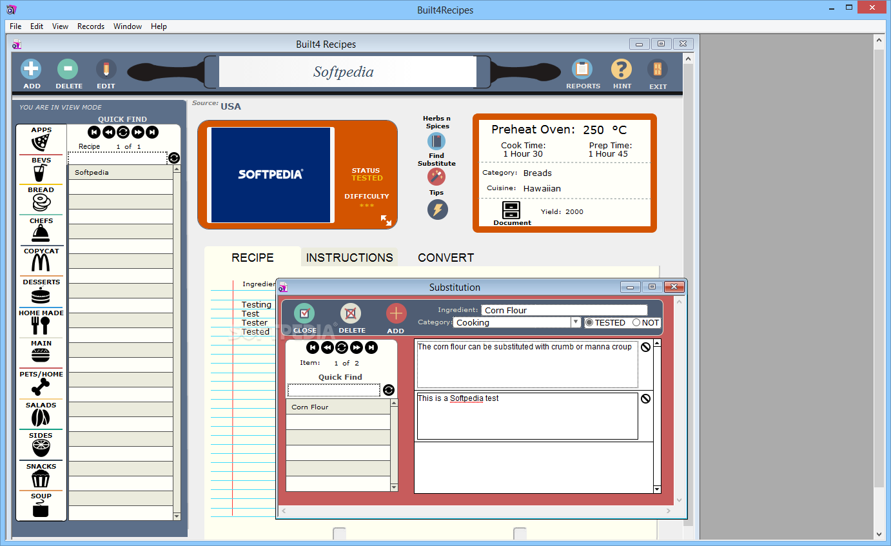Open the Find Substitute icon
Screen dimensions: 891x546
pyautogui.click(x=436, y=177)
